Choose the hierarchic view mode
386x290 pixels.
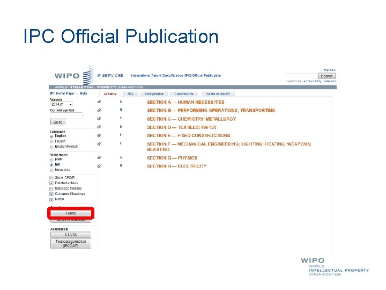pyautogui.click(x=51, y=170)
